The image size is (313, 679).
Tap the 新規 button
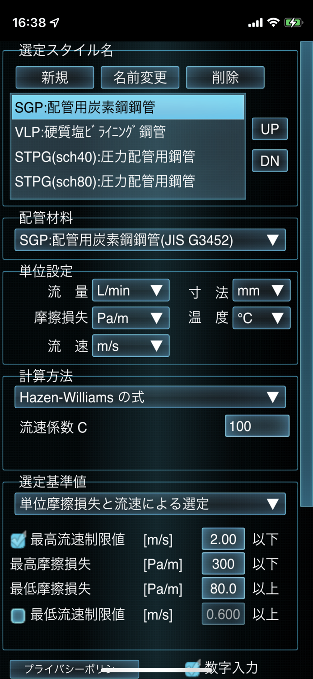(x=55, y=77)
